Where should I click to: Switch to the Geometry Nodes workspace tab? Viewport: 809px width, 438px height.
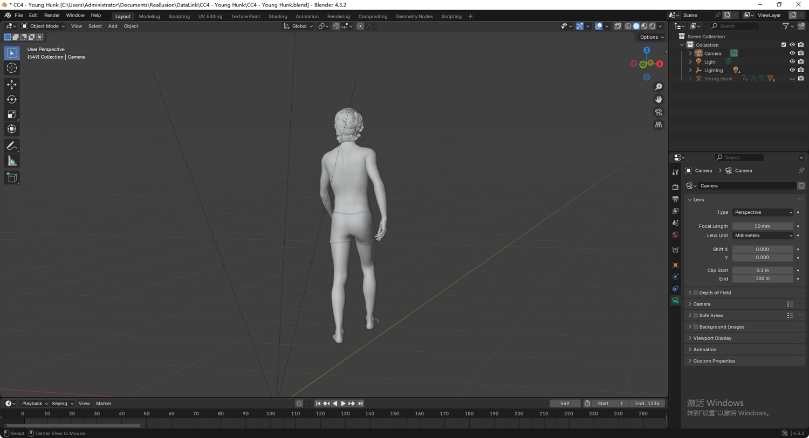414,16
